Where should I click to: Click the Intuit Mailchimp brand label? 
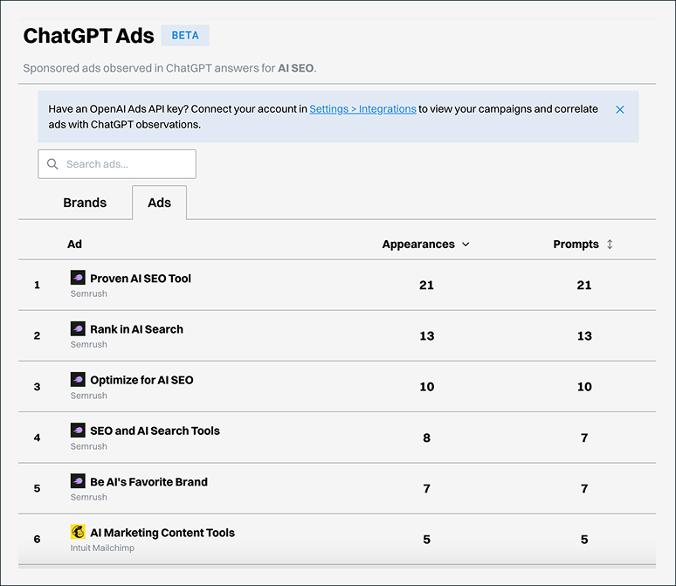coord(102,548)
